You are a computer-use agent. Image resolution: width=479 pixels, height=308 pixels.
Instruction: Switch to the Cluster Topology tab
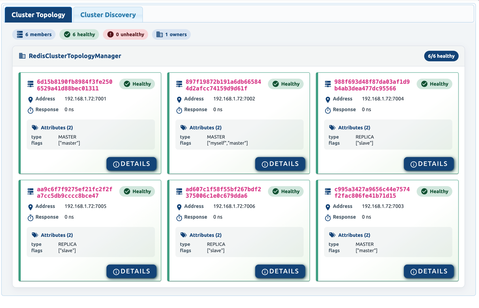38,15
